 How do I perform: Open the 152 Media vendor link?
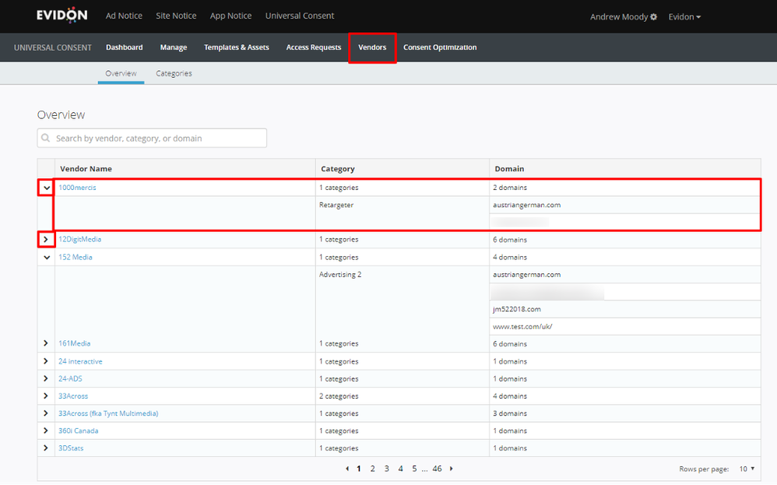click(x=76, y=257)
